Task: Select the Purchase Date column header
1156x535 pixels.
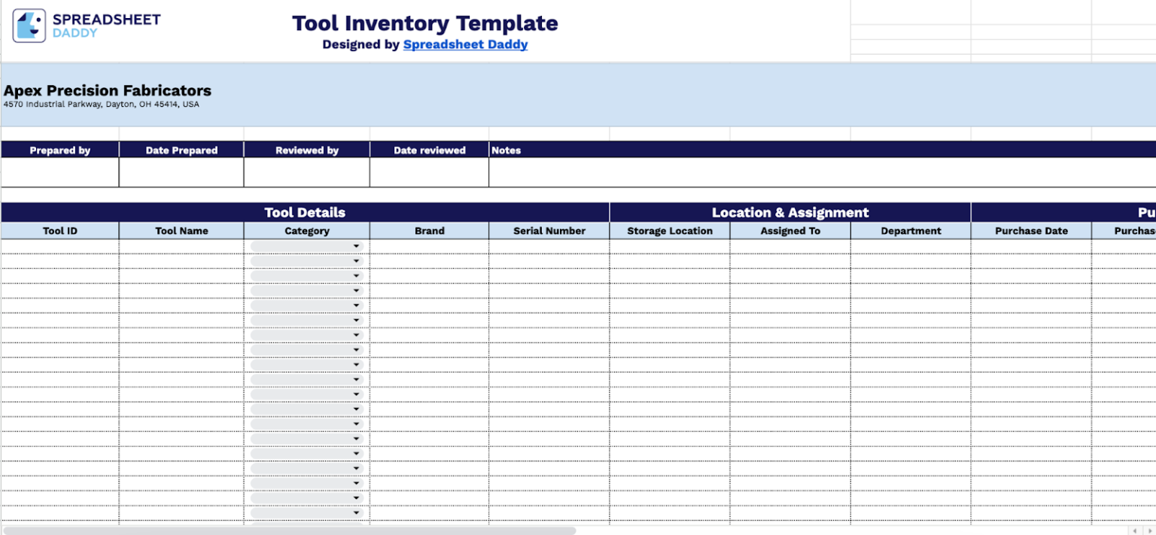Action: pos(1031,231)
